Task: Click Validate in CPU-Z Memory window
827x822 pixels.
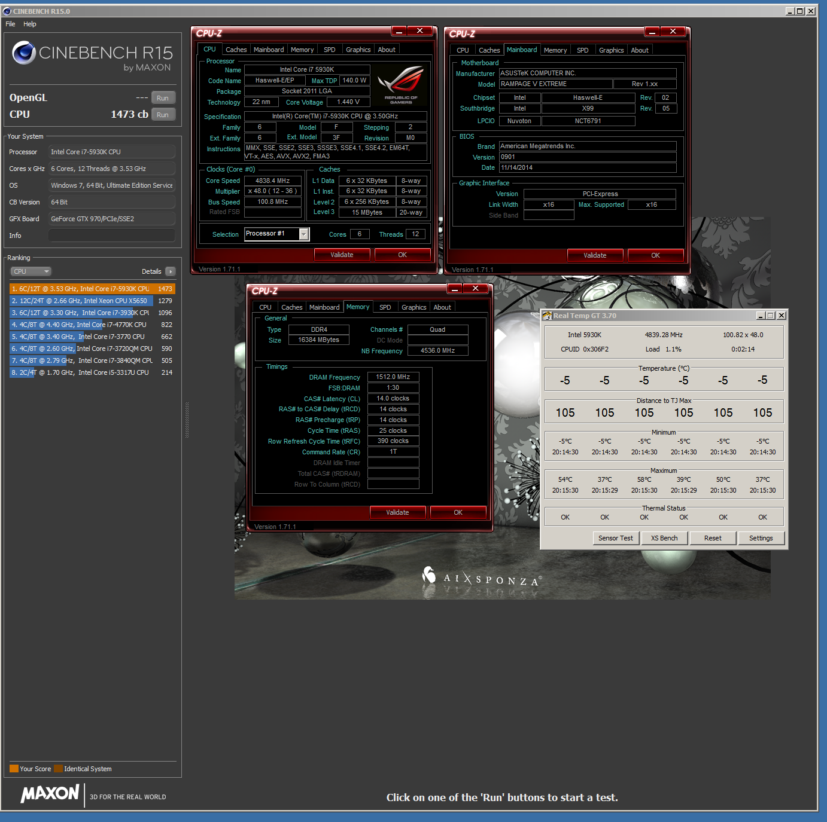Action: 397,512
